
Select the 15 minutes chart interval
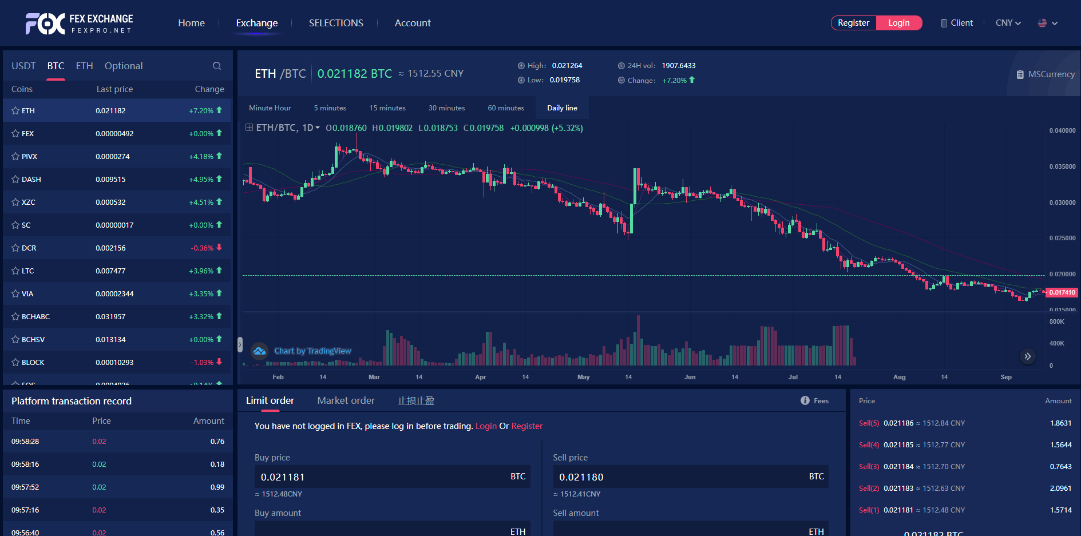tap(387, 108)
